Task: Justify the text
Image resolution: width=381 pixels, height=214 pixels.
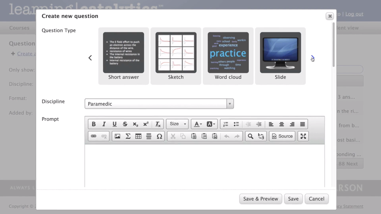Action: coord(302,124)
